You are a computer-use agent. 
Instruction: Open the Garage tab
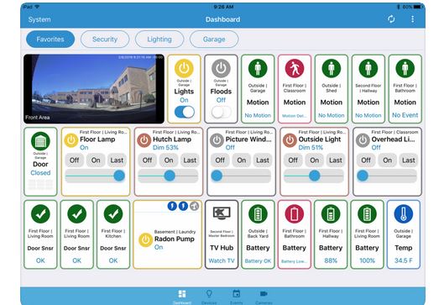pos(214,39)
